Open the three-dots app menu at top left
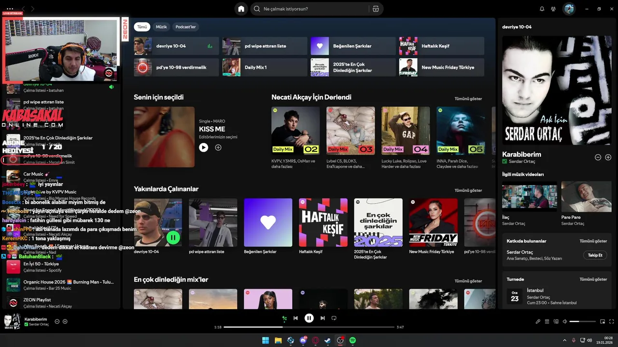The height and width of the screenshot is (347, 618). [x=10, y=9]
